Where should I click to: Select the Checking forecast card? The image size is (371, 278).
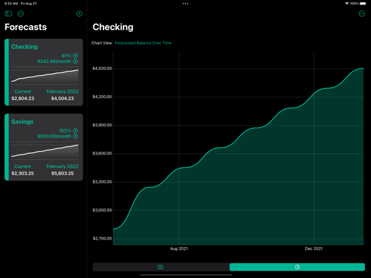tap(44, 72)
